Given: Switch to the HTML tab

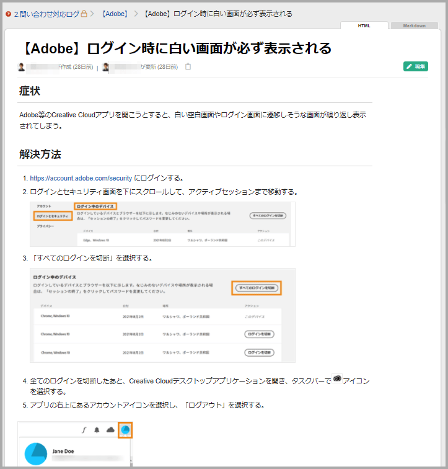Looking at the screenshot, I should pos(364,25).
